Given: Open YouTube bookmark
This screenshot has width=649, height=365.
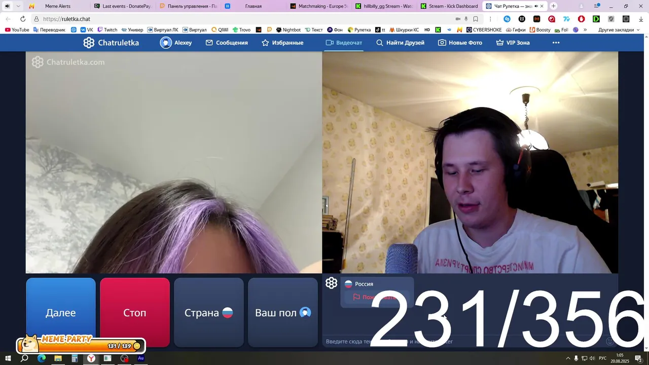Looking at the screenshot, I should click(17, 30).
